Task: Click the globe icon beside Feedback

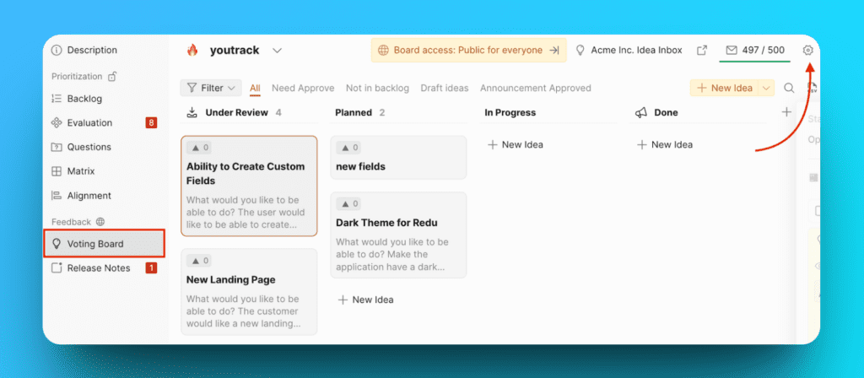Action: (100, 222)
